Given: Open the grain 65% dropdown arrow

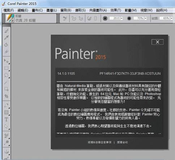Looking at the screenshot, I should tap(171, 18).
